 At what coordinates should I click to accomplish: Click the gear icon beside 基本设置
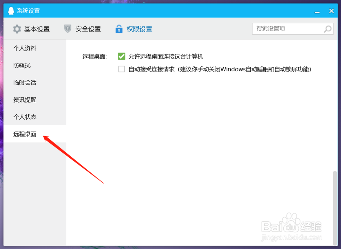click(17, 29)
